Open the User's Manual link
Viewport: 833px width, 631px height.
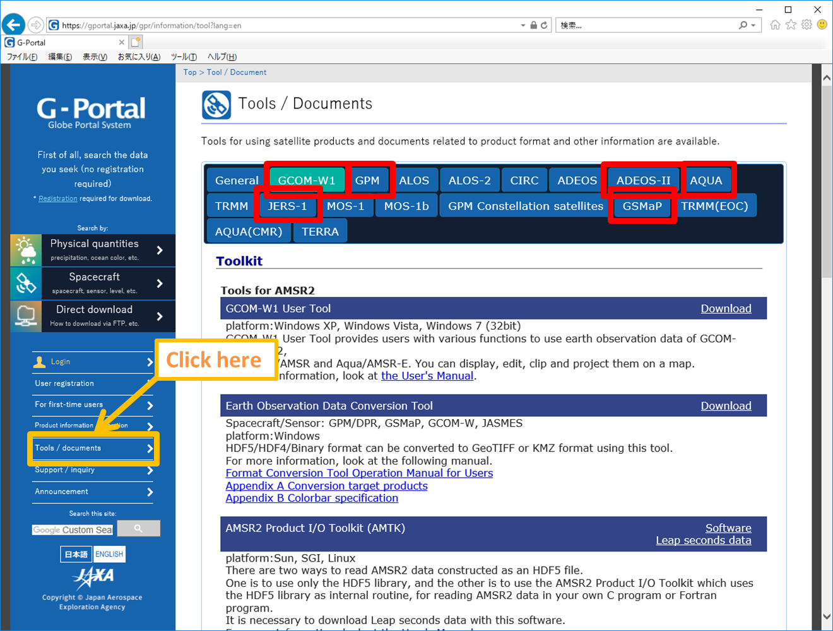click(427, 376)
